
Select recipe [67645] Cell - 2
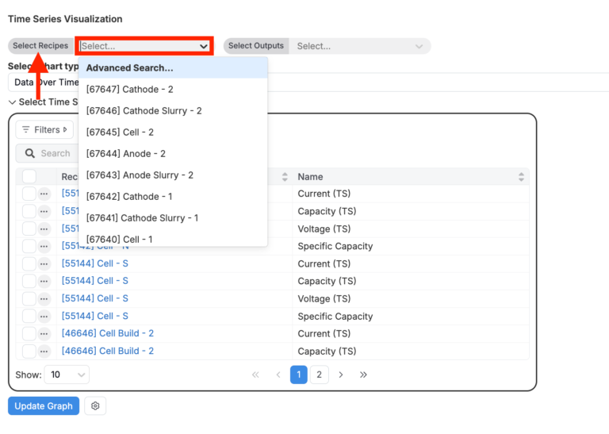[173, 132]
